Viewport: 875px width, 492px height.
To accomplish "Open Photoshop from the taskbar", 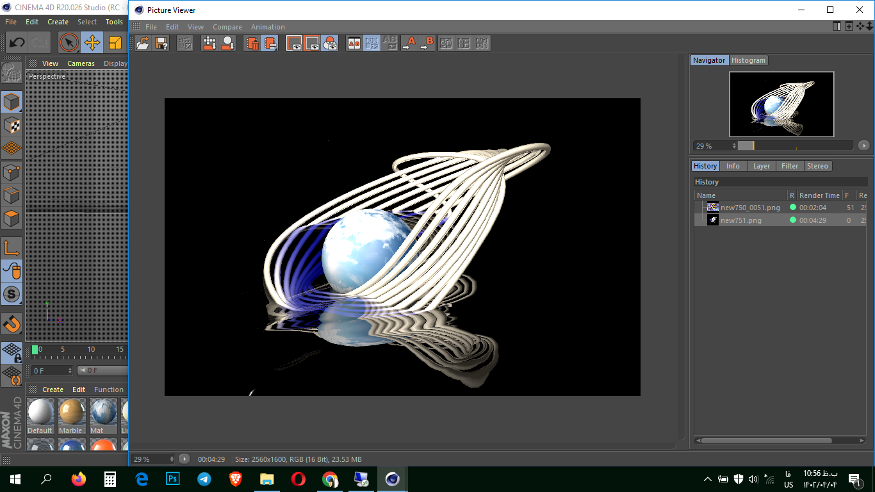I will (x=173, y=479).
